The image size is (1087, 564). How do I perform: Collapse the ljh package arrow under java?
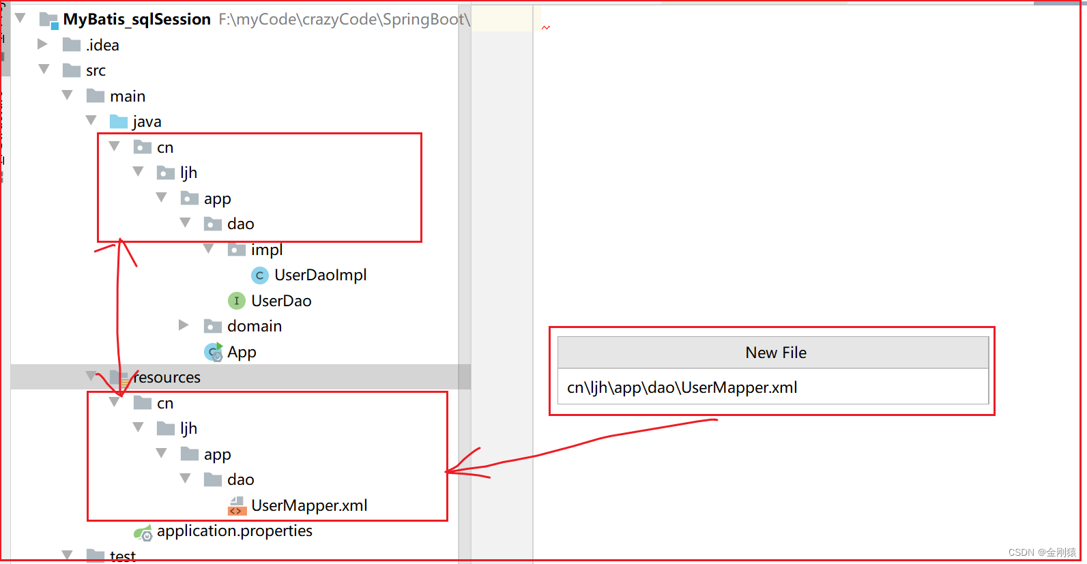(x=139, y=171)
